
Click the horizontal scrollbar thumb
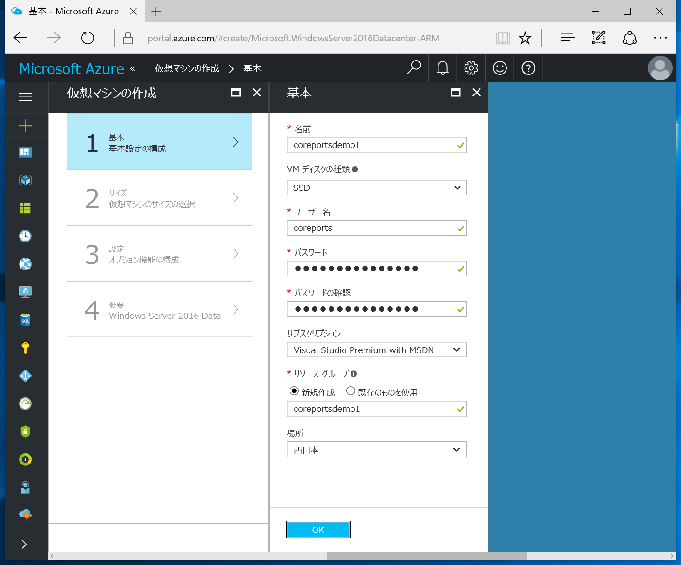(x=427, y=556)
